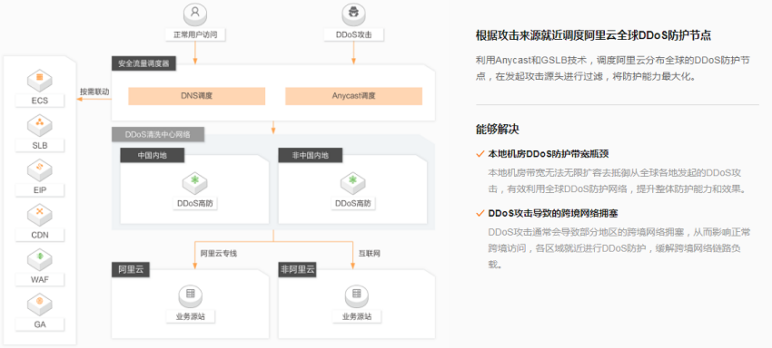Click the 业务源站 server icon under 阿里云

190,296
